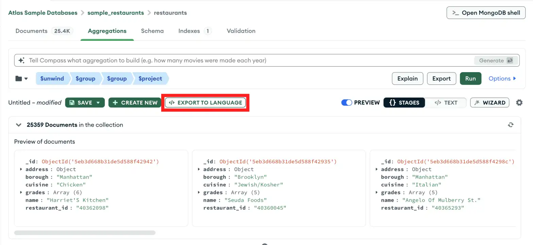Image resolution: width=533 pixels, height=245 pixels.
Task: Open the saved pipelines folder menu
Action: (21, 79)
